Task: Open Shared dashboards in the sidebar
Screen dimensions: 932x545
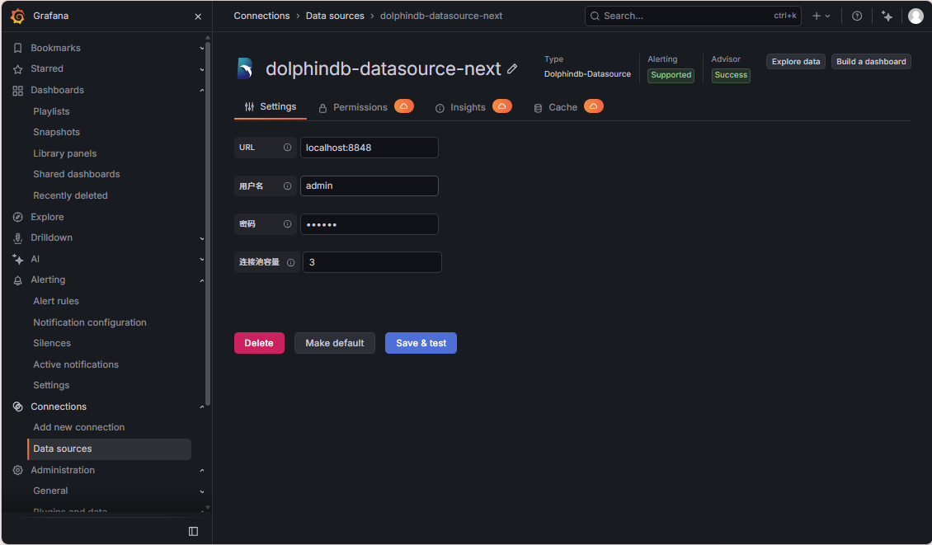Action: (x=77, y=174)
